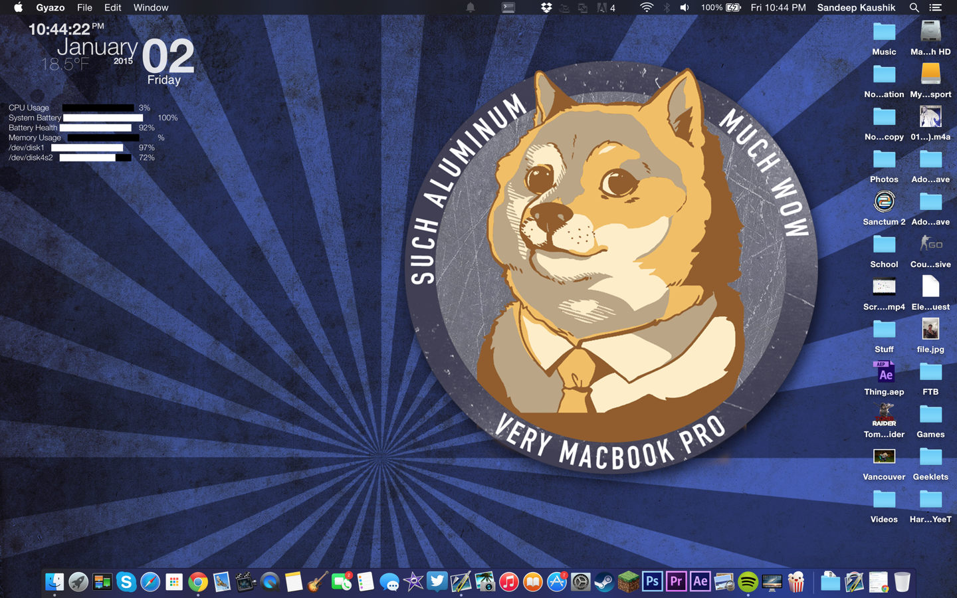The width and height of the screenshot is (957, 598).
Task: Open Adobe Premiere Pro from dock
Action: (x=677, y=582)
